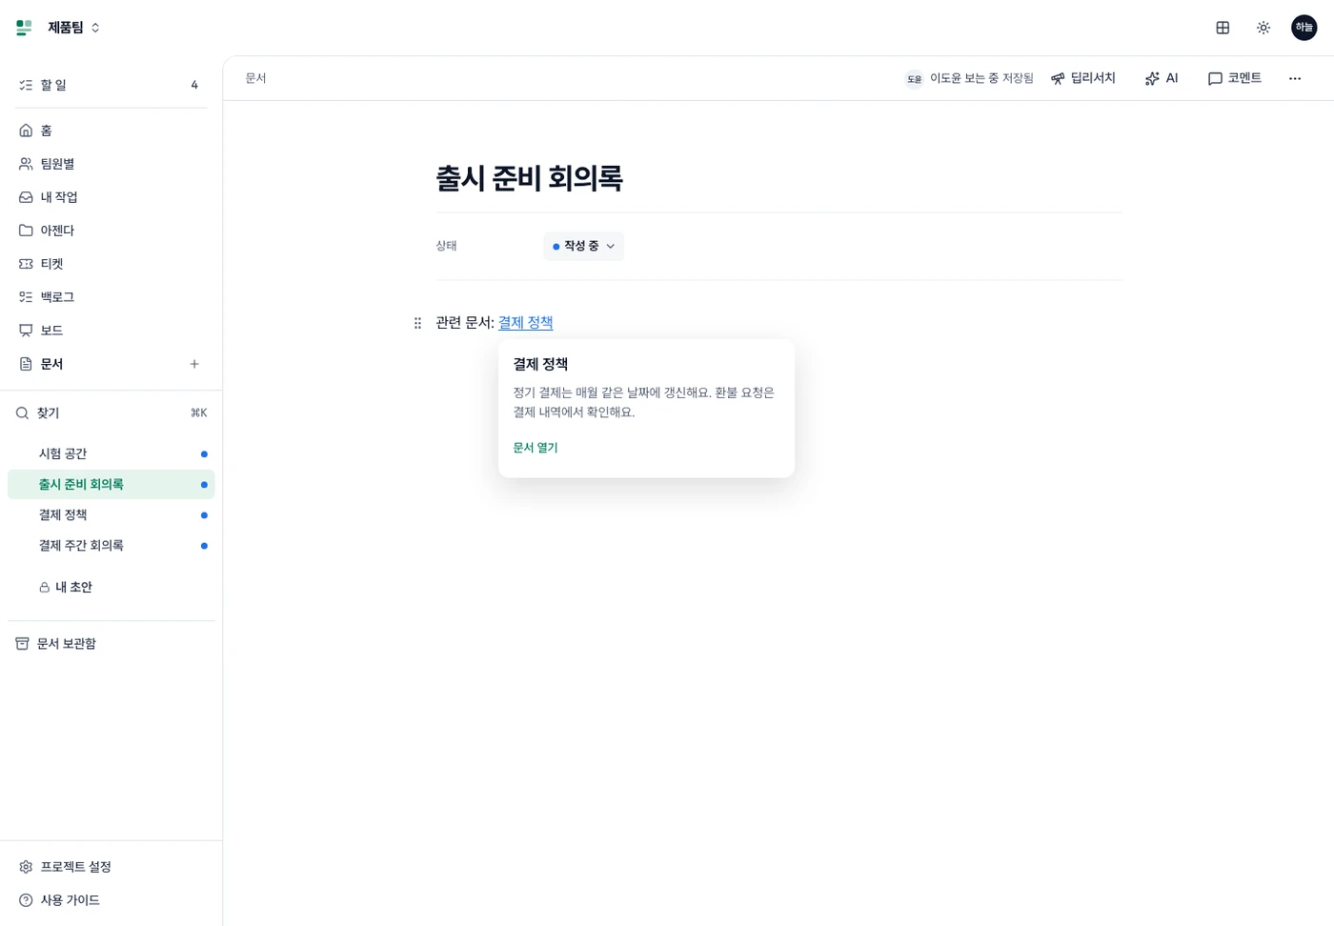This screenshot has height=926, width=1334.
Task: Click the 문서 breadcrumb label
Action: click(x=255, y=78)
